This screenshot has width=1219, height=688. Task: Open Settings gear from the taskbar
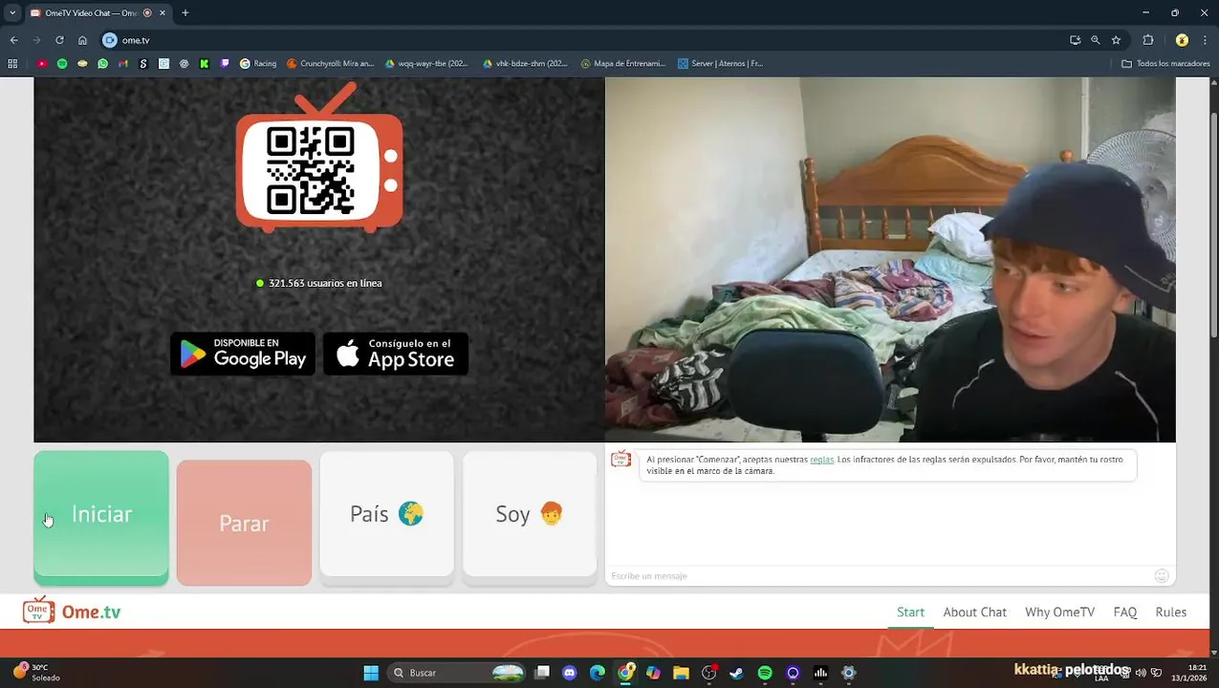click(848, 673)
